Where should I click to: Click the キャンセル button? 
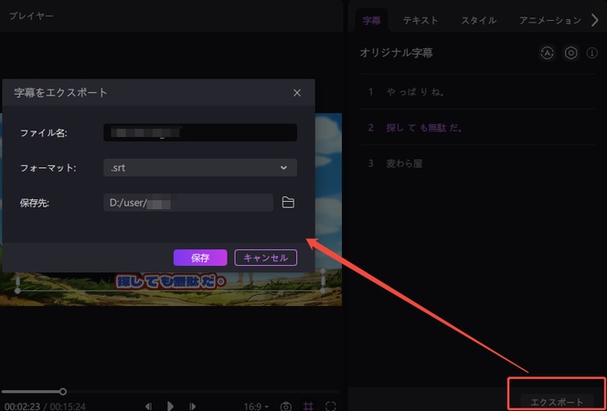[x=265, y=258]
